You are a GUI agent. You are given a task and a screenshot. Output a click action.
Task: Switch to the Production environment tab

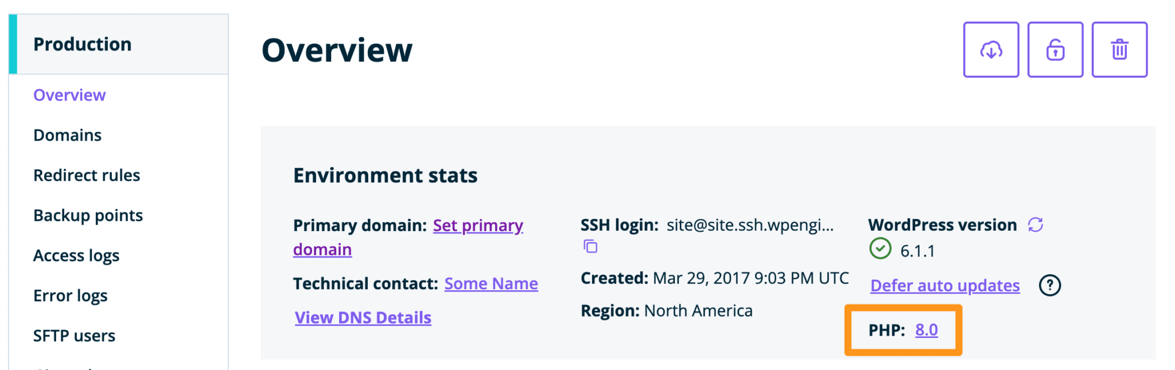[82, 44]
